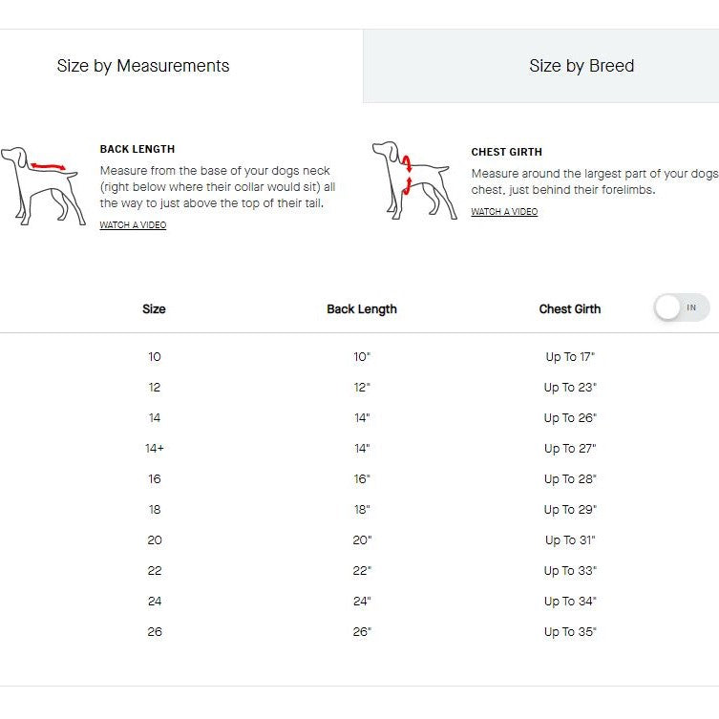Click the BACK LENGTH heading

click(x=137, y=149)
